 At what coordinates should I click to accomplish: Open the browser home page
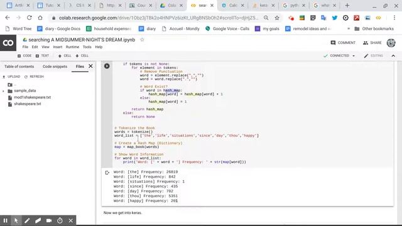[40, 18]
